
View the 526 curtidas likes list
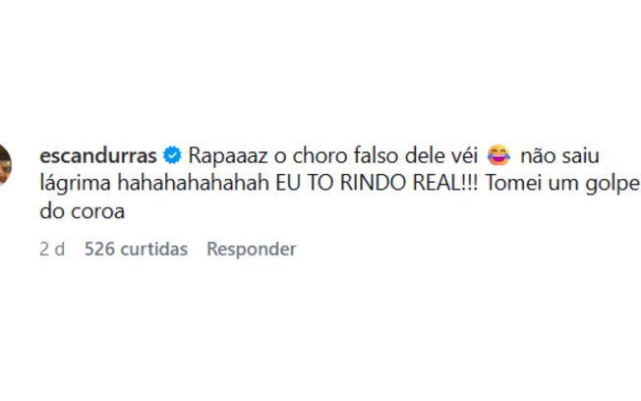point(136,249)
